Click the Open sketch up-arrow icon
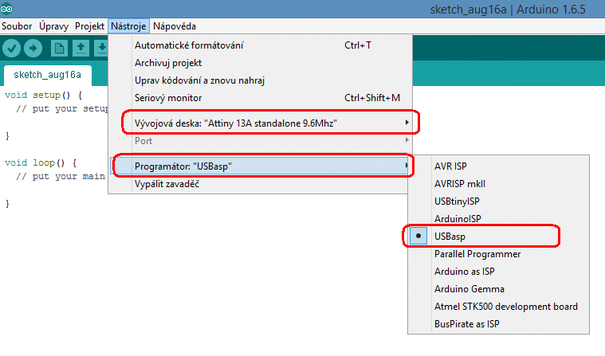 coord(81,49)
